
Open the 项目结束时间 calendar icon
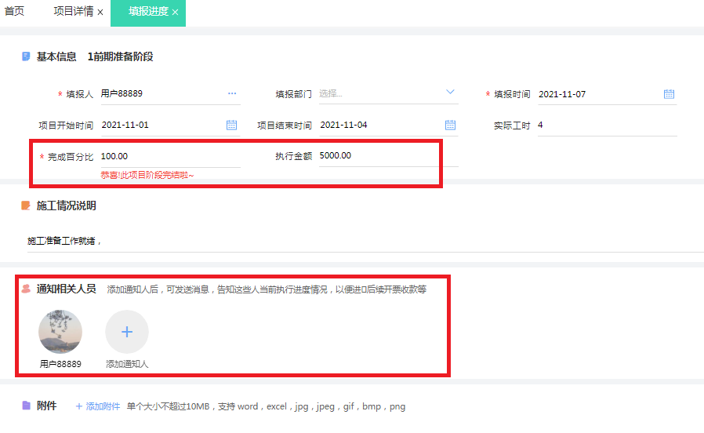(450, 125)
